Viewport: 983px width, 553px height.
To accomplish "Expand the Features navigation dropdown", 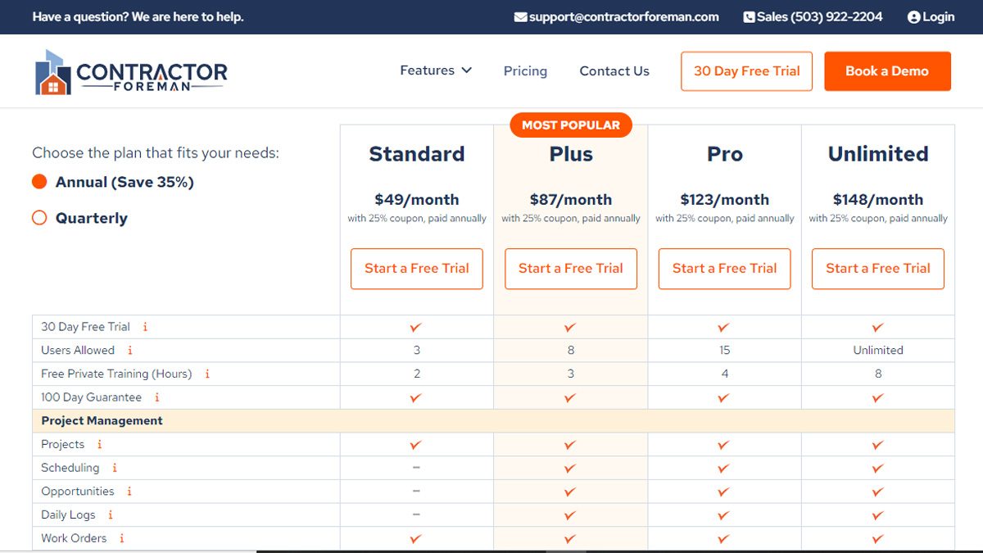I will click(436, 70).
